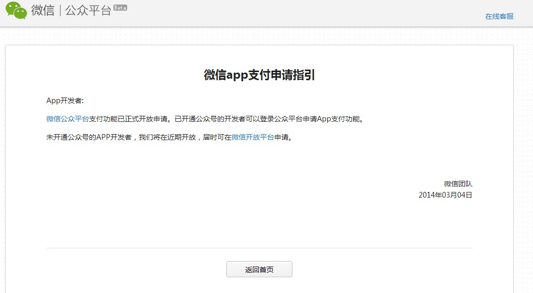Open the 微信开放平台 link
This screenshot has height=293, width=533.
pos(253,137)
